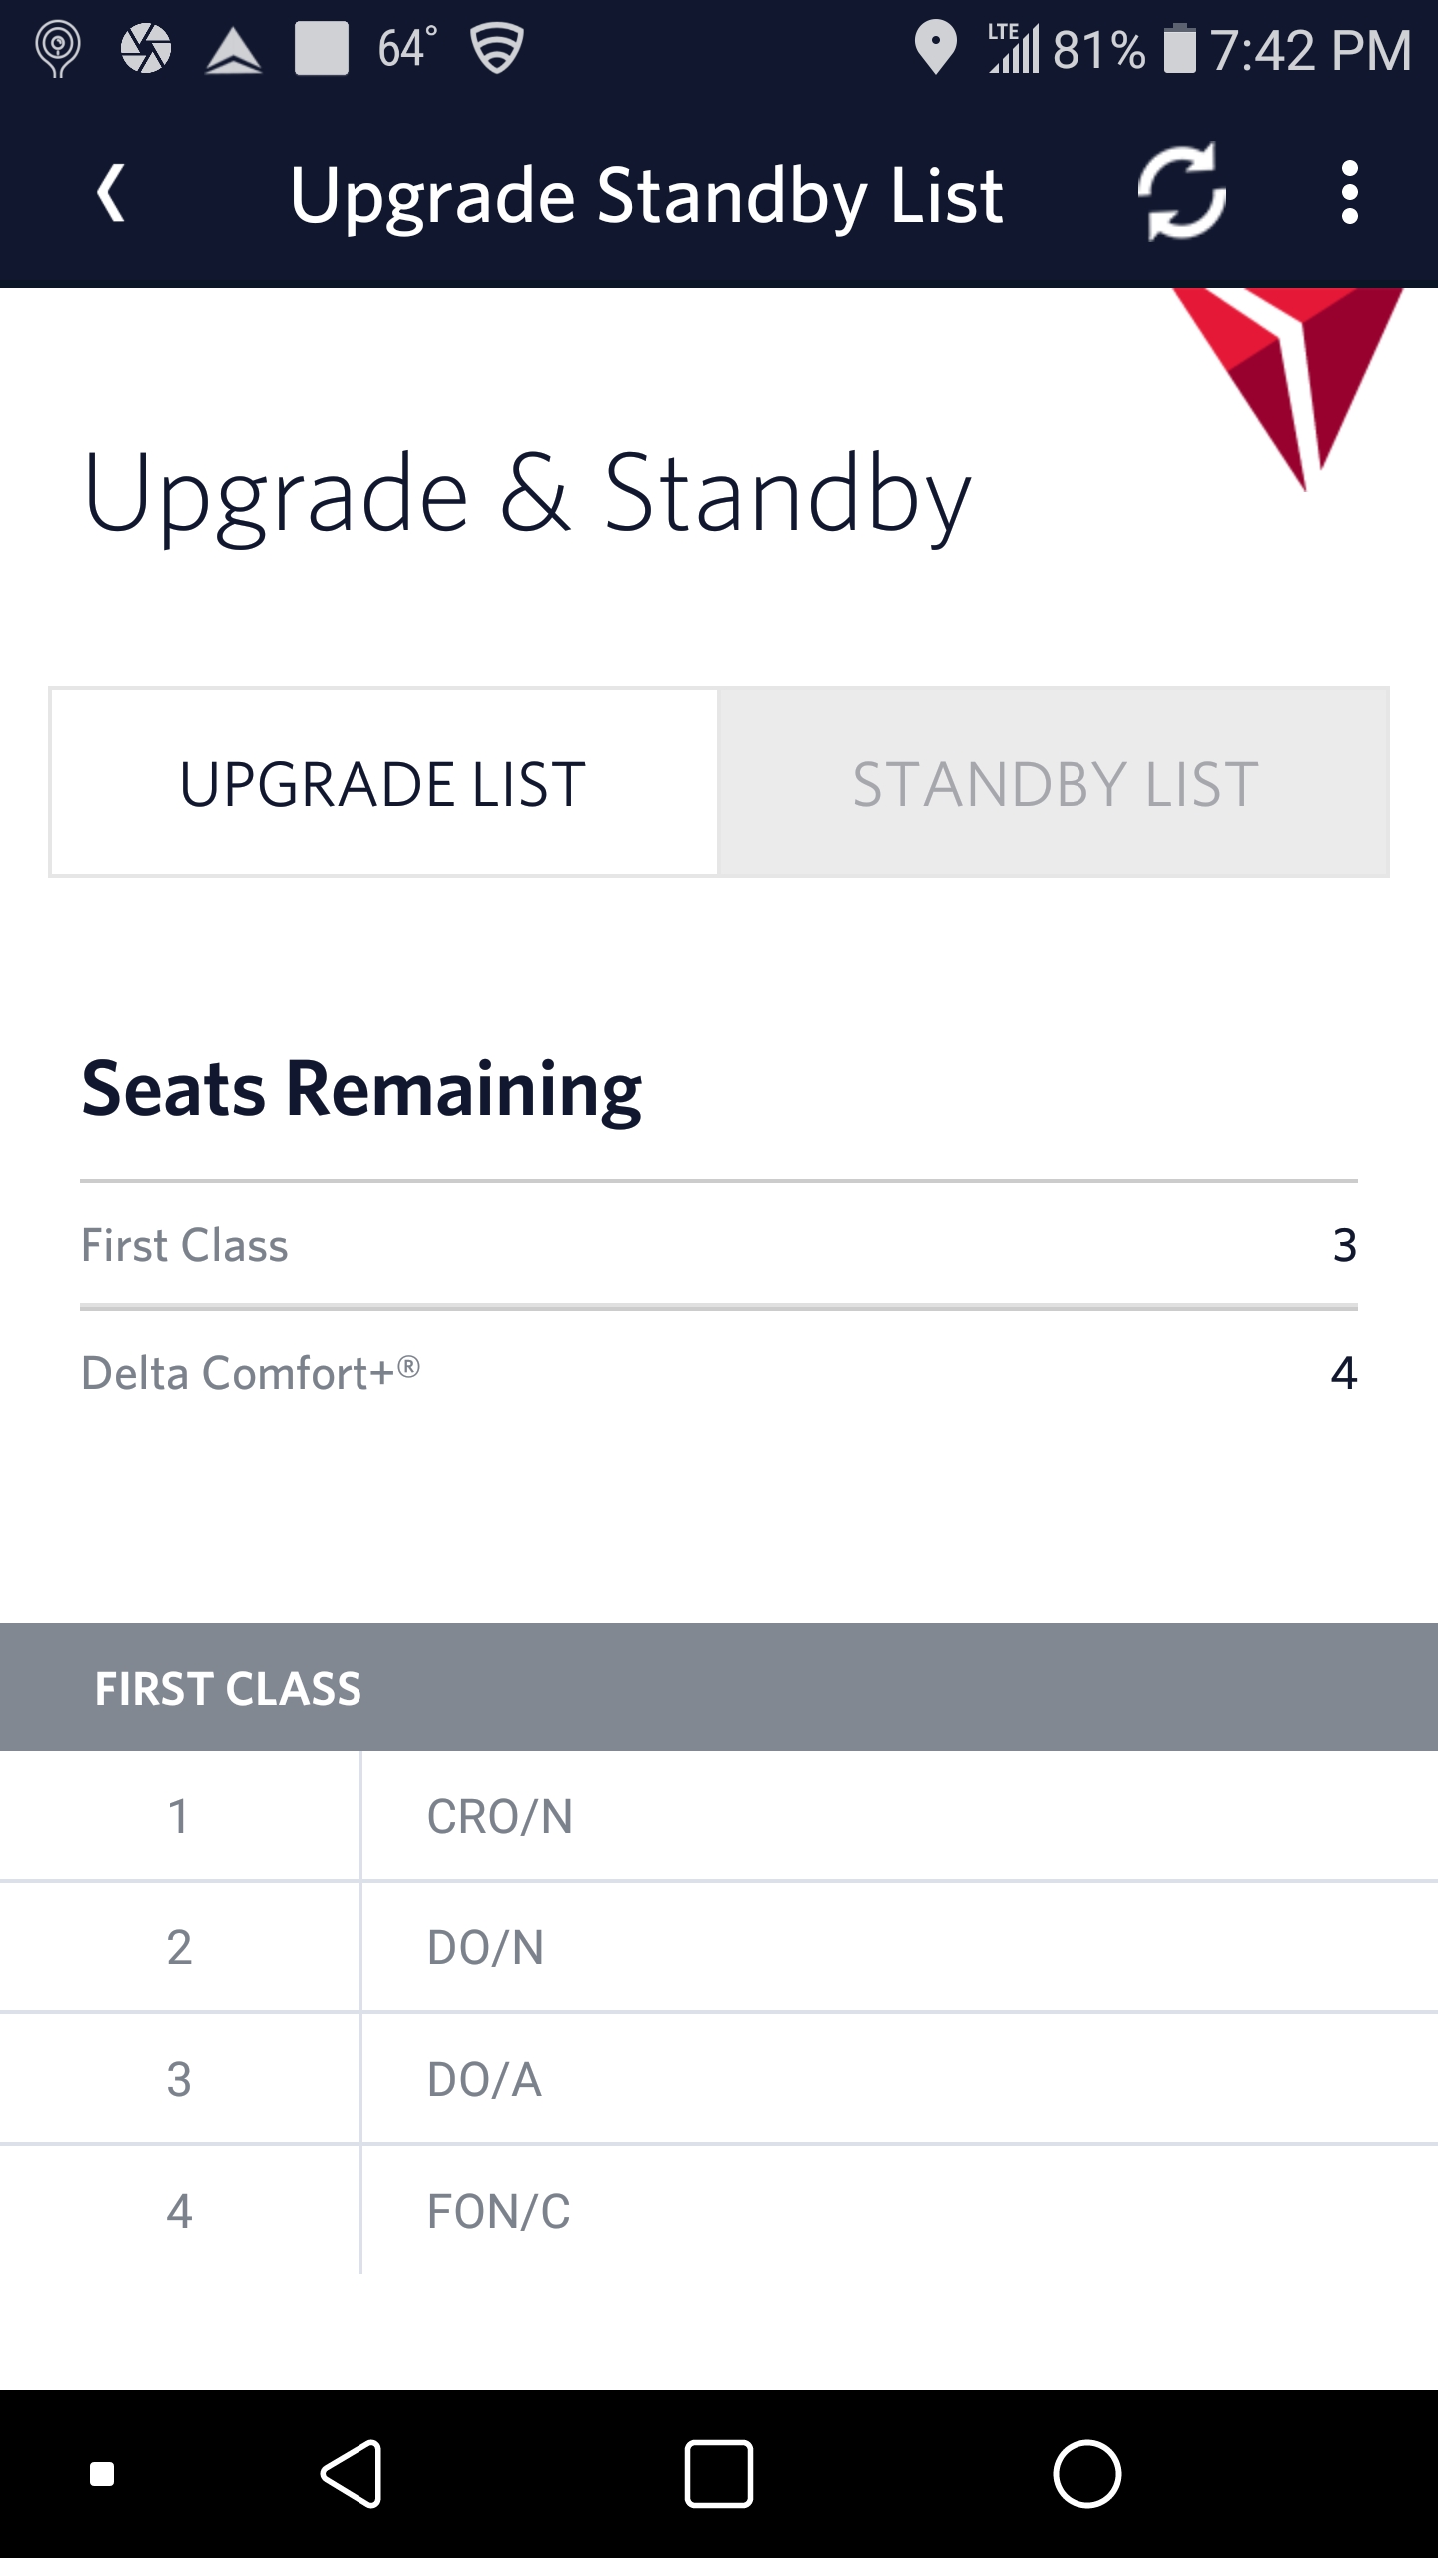Tap the location pin status icon
Screen dimensions: 1438x2558
tap(935, 48)
